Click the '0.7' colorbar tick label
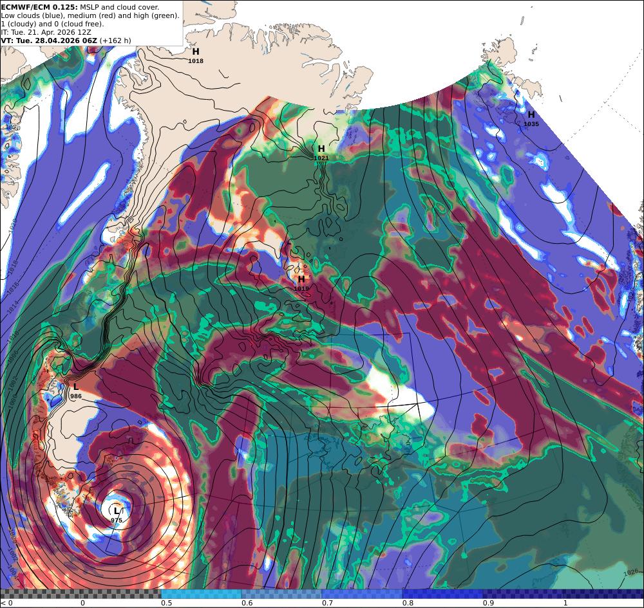Viewport: 644px width, 608px height. (327, 603)
